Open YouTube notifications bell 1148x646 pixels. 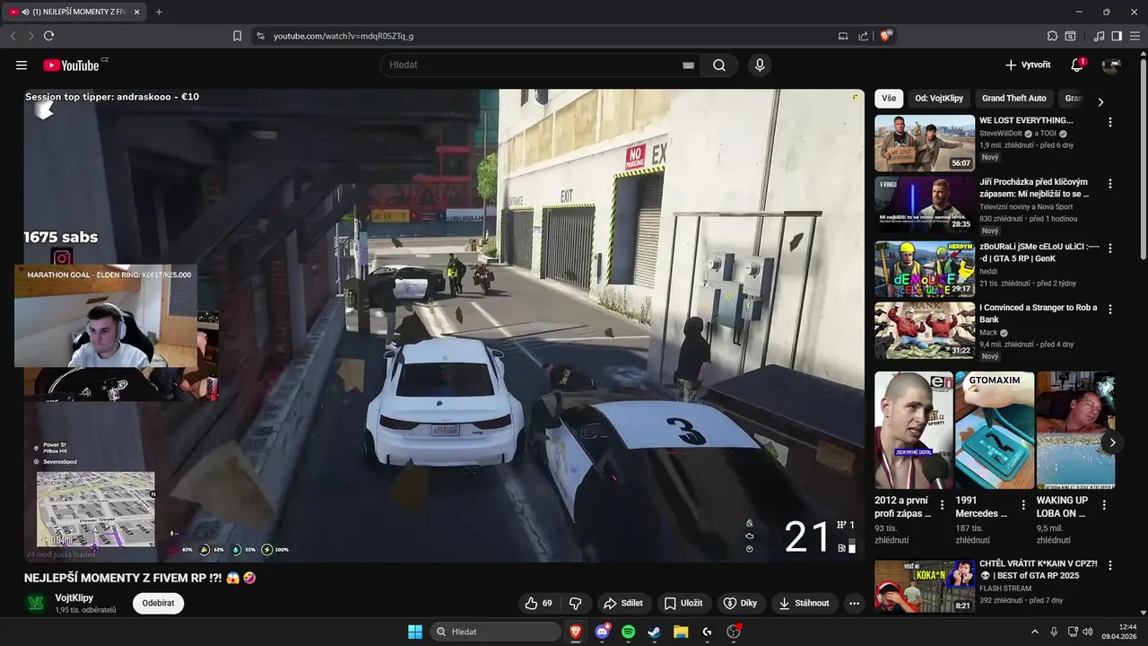tap(1078, 65)
